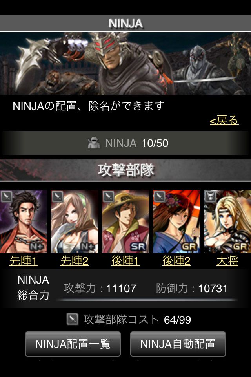Tap the helmet icon on 大将 card
The image size is (251, 377).
(210, 196)
